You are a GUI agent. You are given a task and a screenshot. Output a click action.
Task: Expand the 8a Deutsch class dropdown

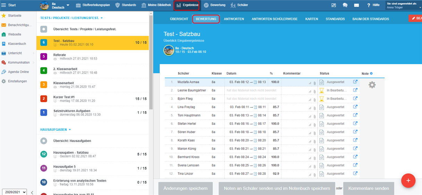pos(68,5)
